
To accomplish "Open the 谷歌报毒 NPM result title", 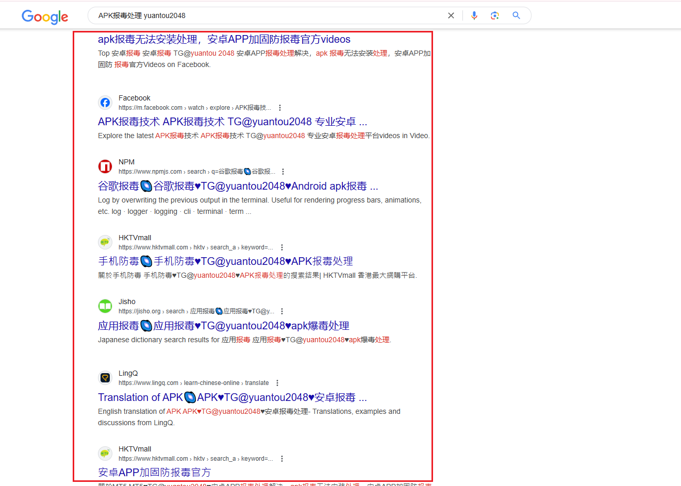I will [238, 186].
